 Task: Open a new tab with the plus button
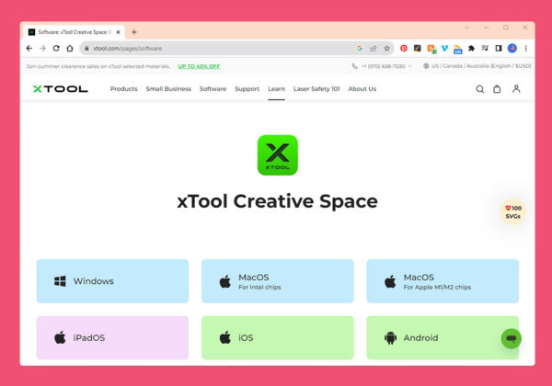tap(133, 32)
